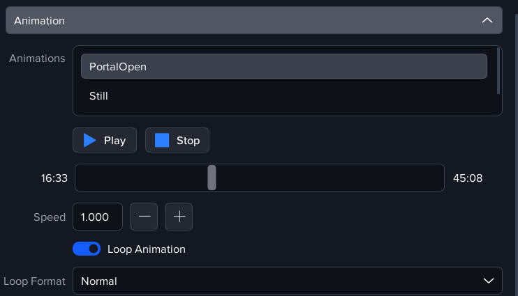Image resolution: width=518 pixels, height=296 pixels.
Task: Click the 45:08 end time readout
Action: click(x=468, y=178)
